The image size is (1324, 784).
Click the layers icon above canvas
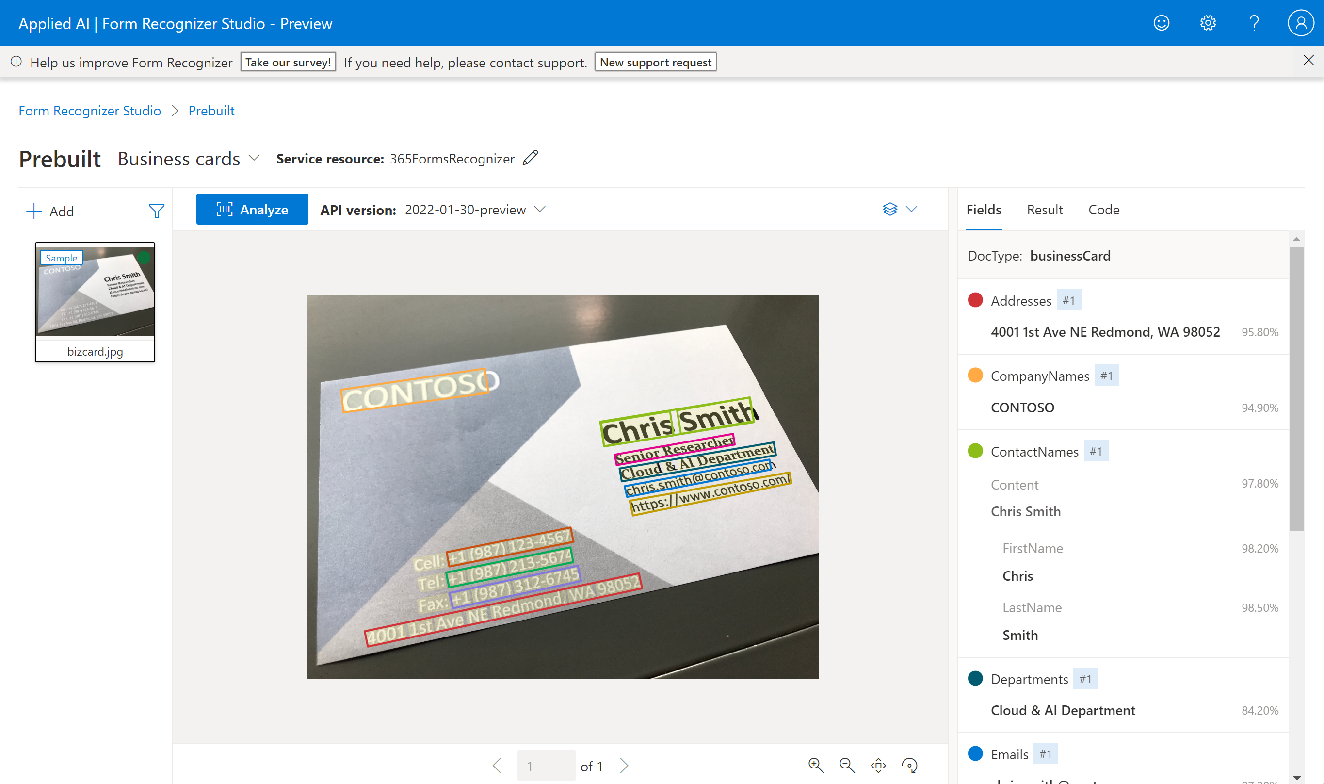890,209
